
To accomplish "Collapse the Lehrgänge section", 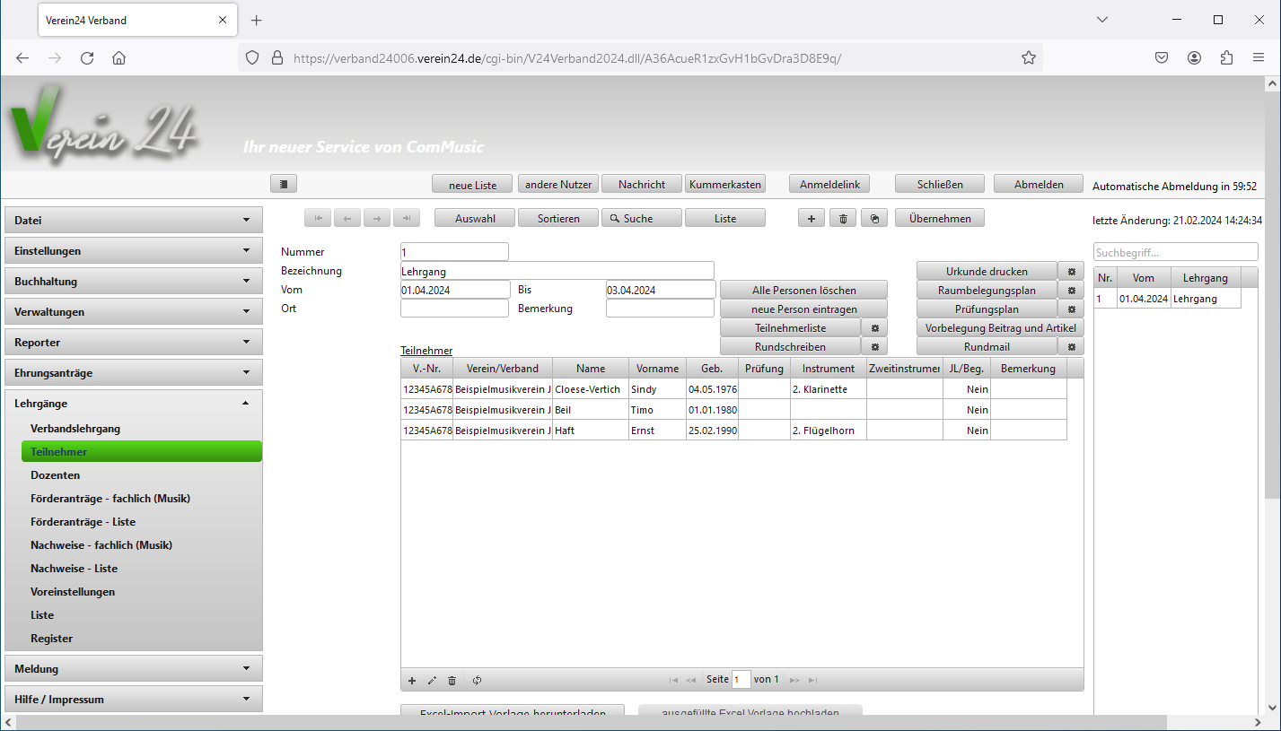I will (134, 403).
